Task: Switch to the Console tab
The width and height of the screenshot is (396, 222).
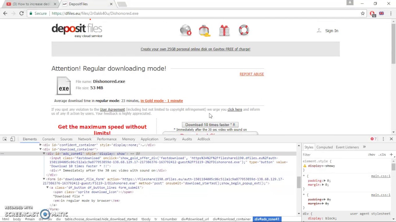Action: (x=49, y=139)
